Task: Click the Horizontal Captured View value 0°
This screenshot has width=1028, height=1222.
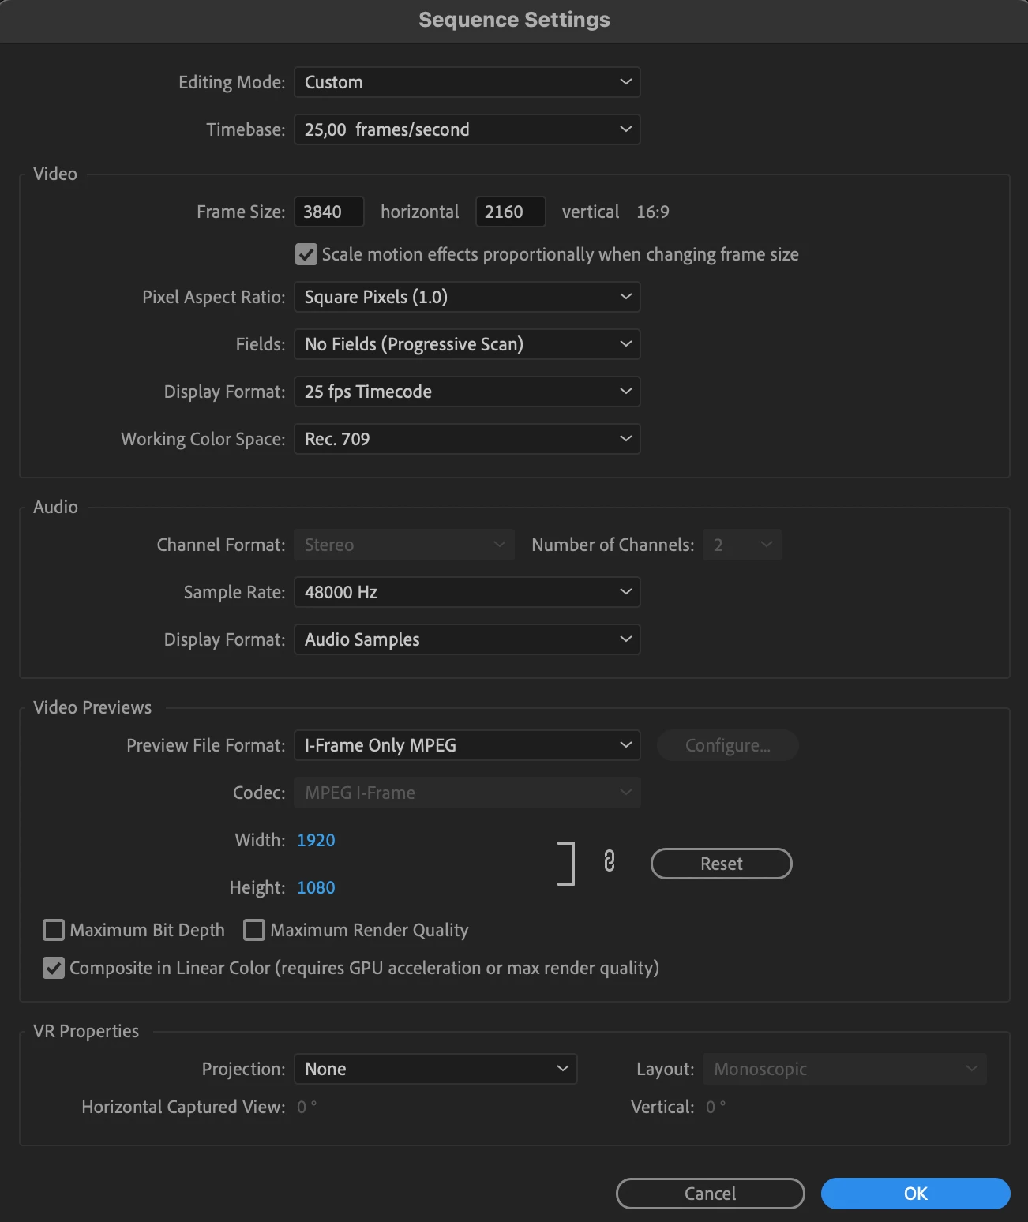Action: coord(307,1107)
